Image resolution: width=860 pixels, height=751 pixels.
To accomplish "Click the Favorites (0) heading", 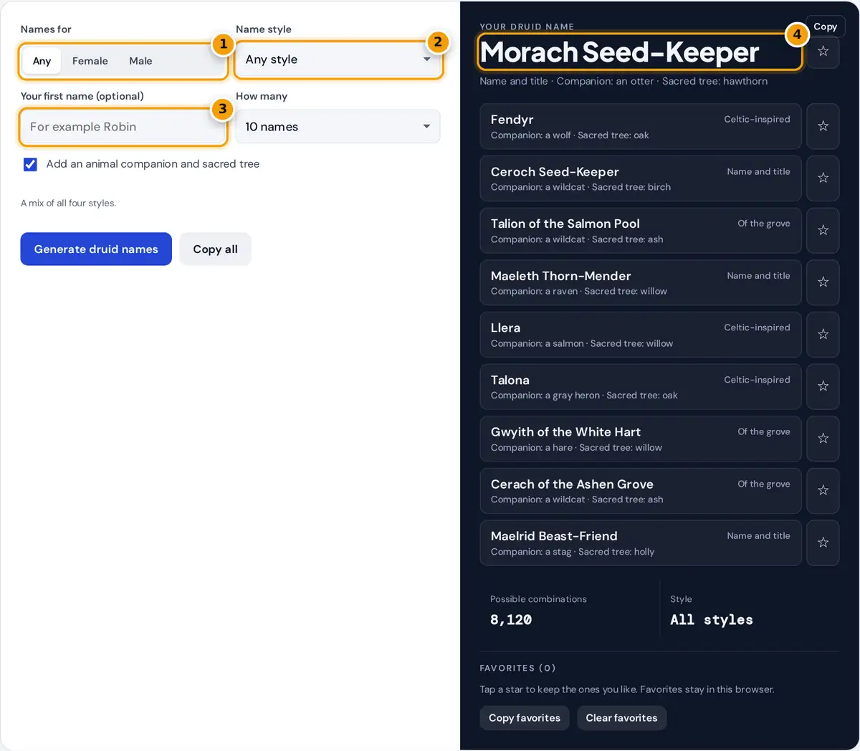I will [x=517, y=668].
